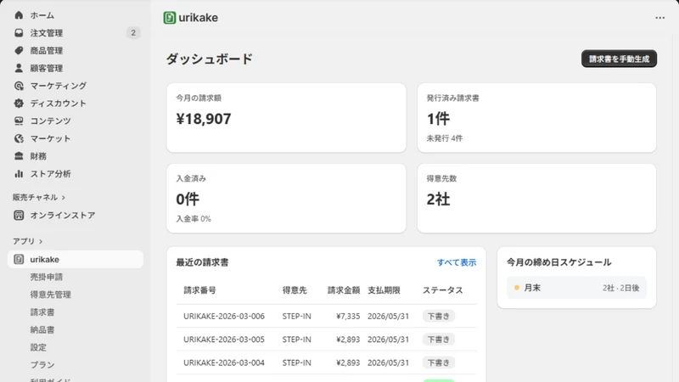Click the 請求金額 column header
This screenshot has width=679, height=382.
tap(344, 290)
